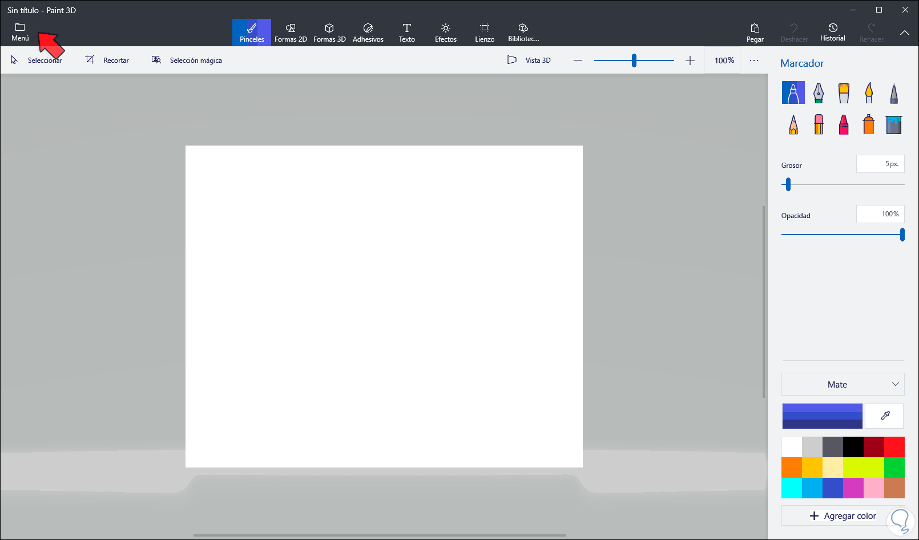Select the calligraphy pen brush

pos(819,92)
